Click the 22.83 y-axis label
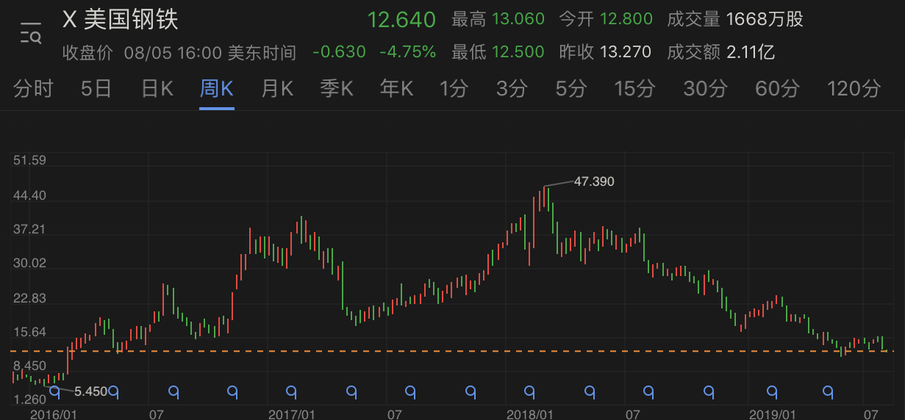 pos(29,298)
